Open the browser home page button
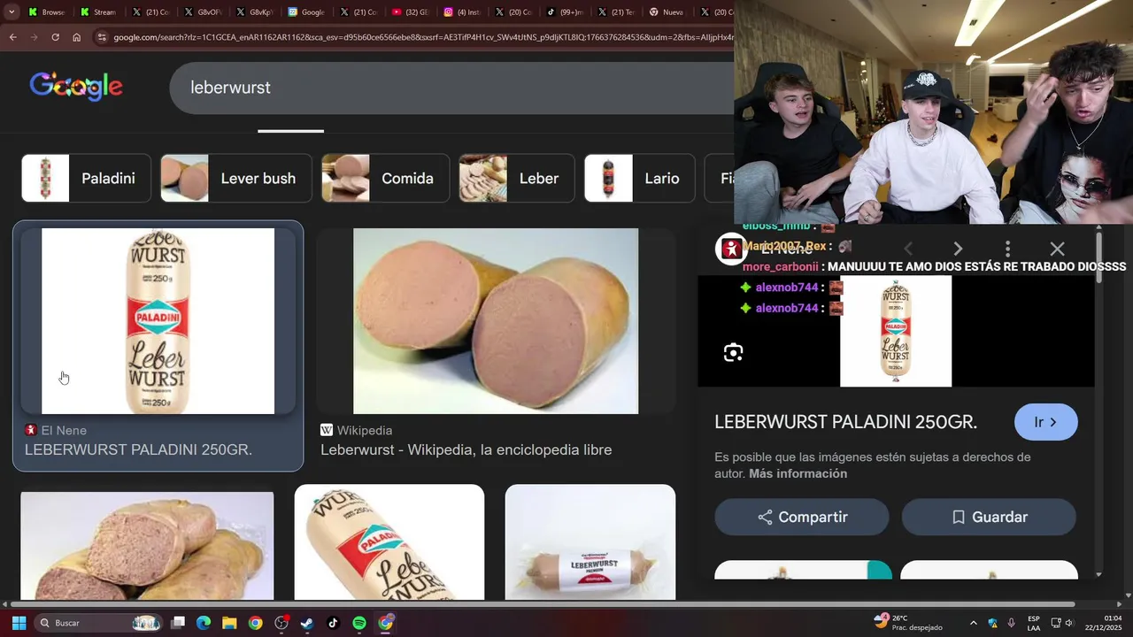The image size is (1133, 637). tap(76, 37)
